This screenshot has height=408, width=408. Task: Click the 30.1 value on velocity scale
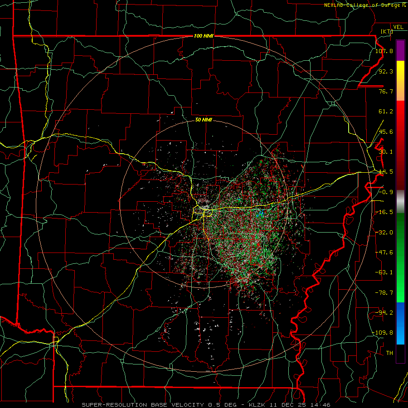click(x=386, y=152)
